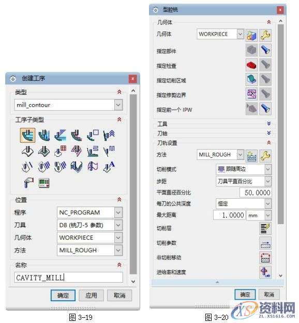
Task: Select the CONTOUR_AREA_NON_STEEP operation icon
Action: click(x=93, y=151)
